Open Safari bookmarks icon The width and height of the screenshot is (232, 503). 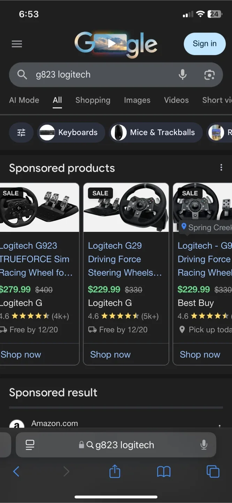(x=164, y=471)
